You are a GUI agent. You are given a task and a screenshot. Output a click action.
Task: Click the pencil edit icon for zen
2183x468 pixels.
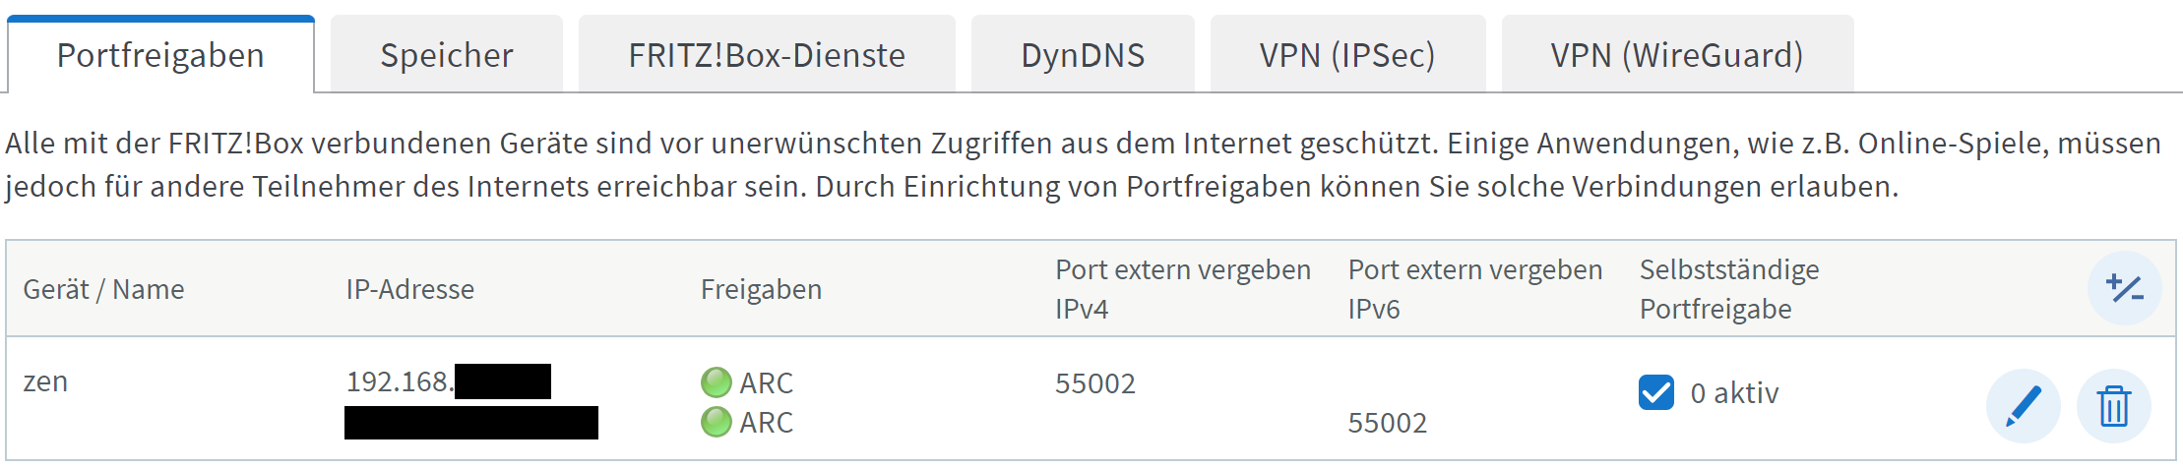pos(2023,406)
